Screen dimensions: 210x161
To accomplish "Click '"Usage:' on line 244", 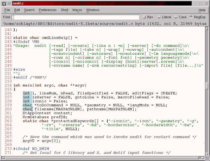I will 21,46.
